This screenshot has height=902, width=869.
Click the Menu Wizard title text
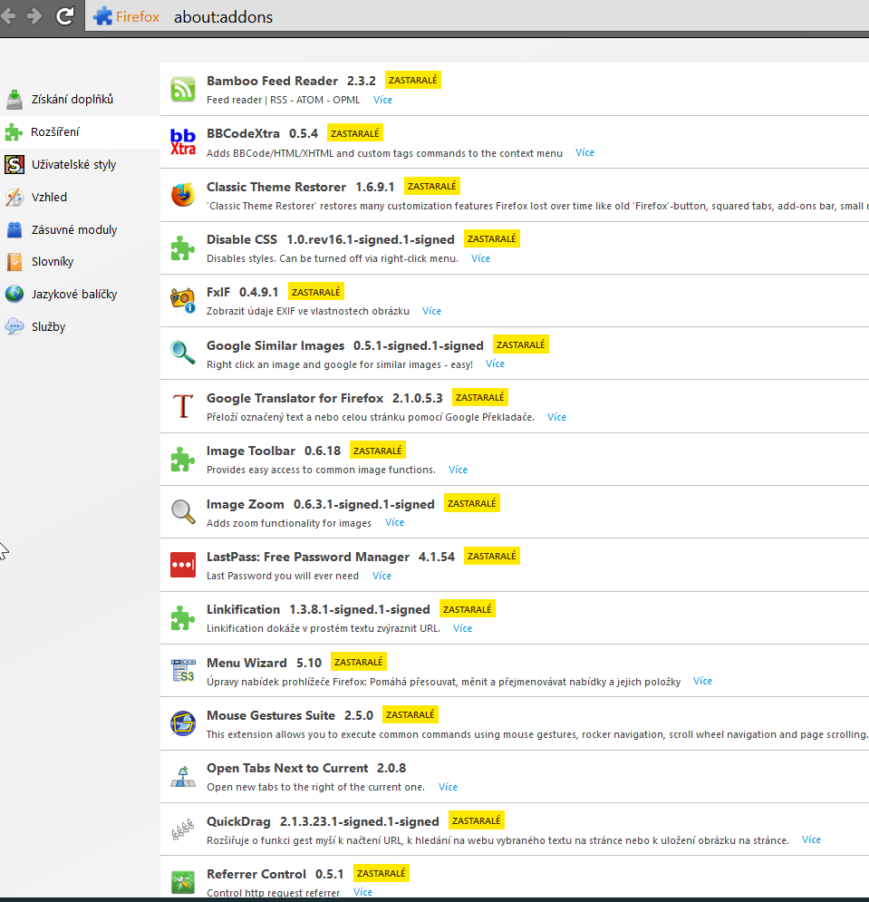(246, 663)
